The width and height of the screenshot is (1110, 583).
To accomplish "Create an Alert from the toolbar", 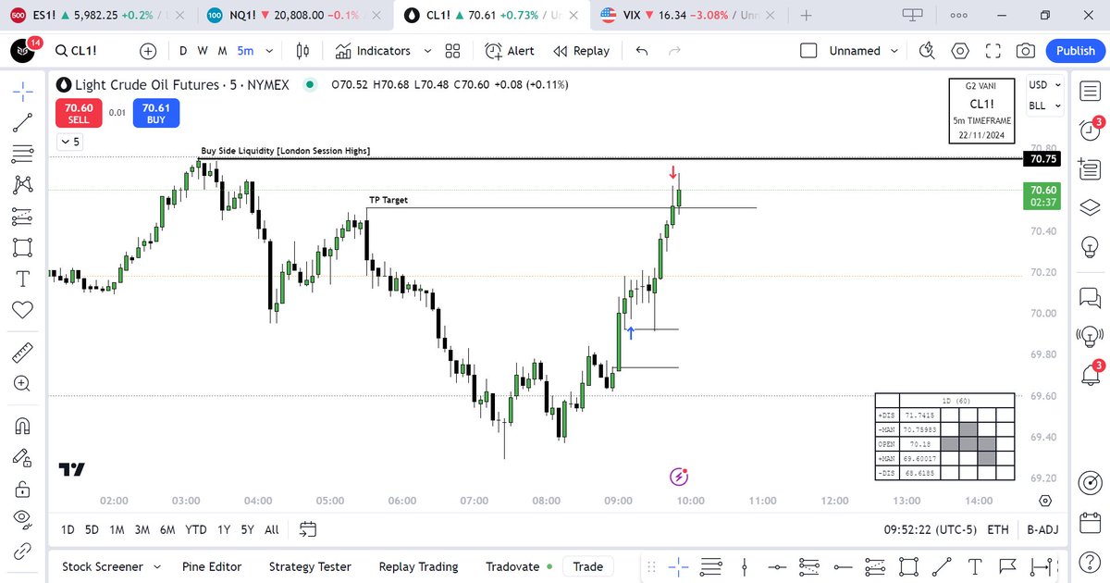I will coord(510,51).
